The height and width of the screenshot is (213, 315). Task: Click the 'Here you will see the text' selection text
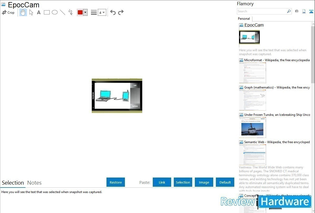(x=52, y=192)
